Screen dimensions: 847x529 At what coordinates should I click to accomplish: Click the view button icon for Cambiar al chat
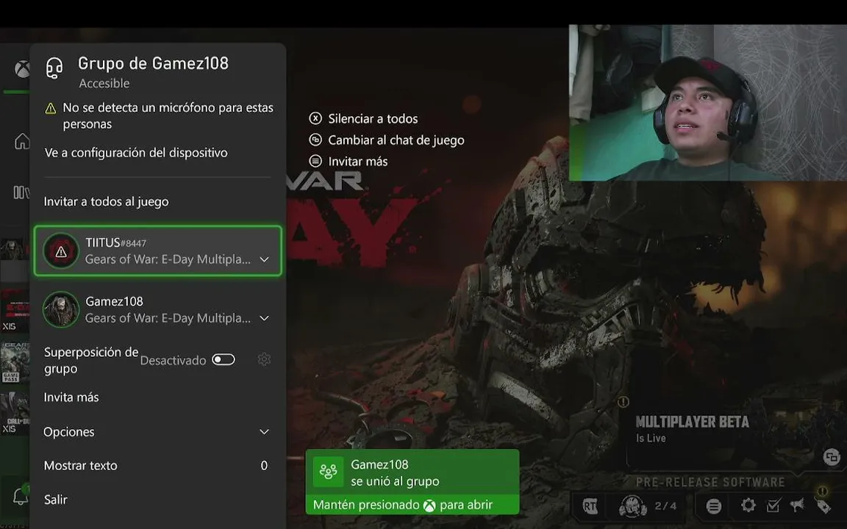point(315,140)
